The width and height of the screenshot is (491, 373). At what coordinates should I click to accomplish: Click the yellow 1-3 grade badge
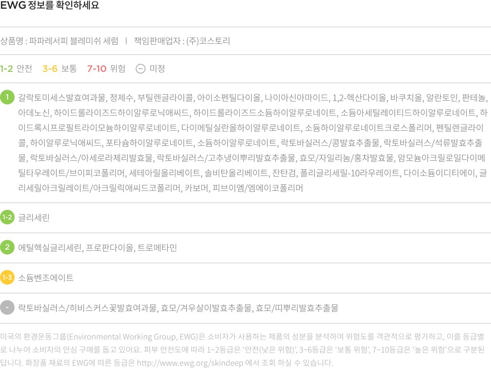click(x=7, y=278)
